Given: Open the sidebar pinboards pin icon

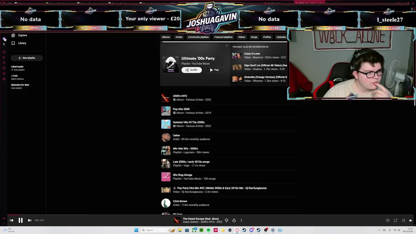Looking at the screenshot, I should [x=4, y=63].
